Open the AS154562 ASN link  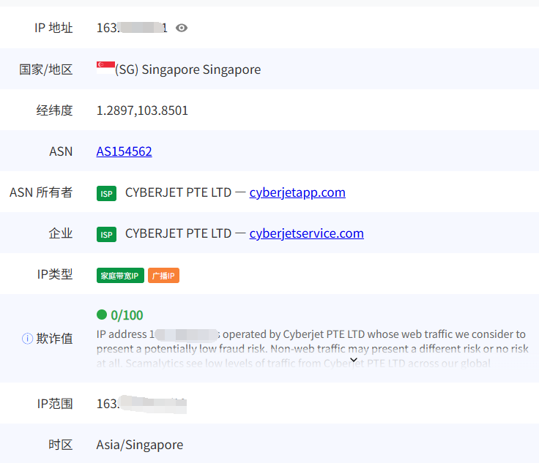(x=124, y=151)
